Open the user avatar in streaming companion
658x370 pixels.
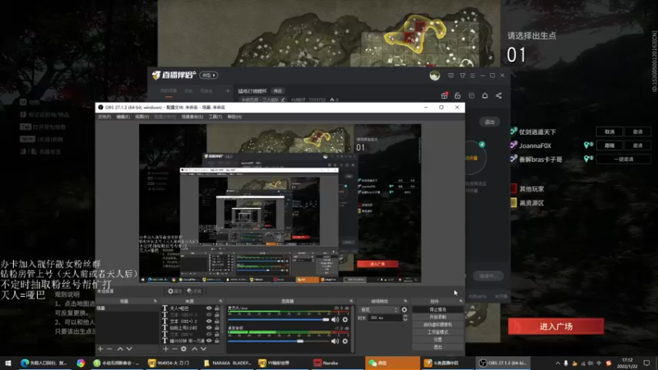tap(435, 76)
